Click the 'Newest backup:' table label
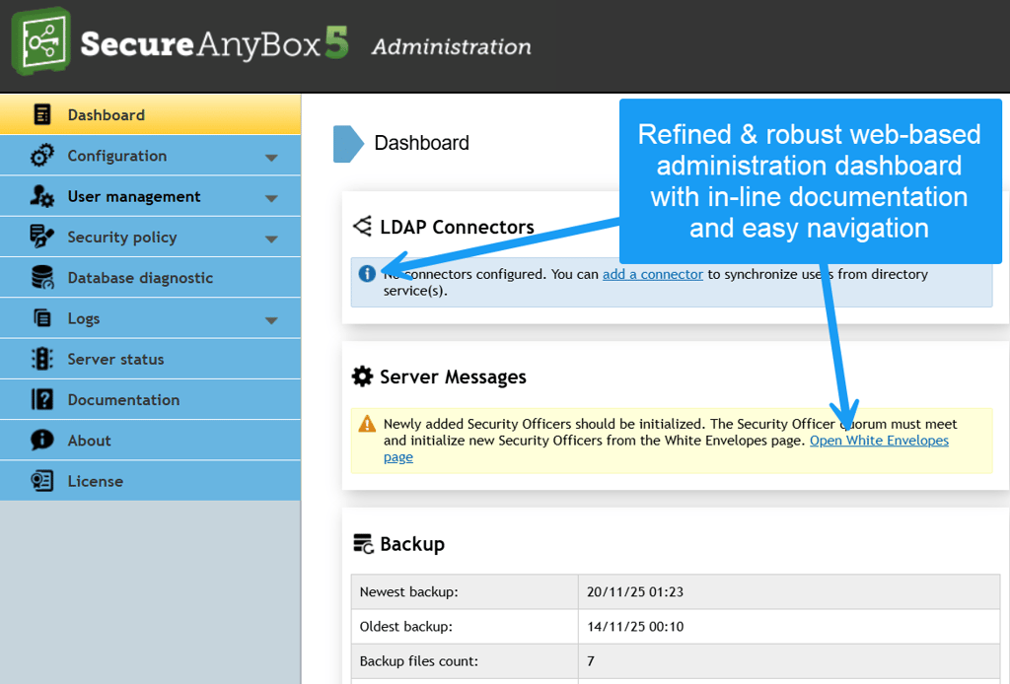The height and width of the screenshot is (684, 1010). tap(408, 592)
